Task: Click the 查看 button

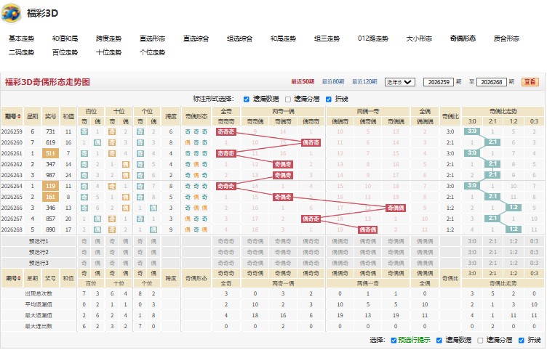Action: pos(530,82)
